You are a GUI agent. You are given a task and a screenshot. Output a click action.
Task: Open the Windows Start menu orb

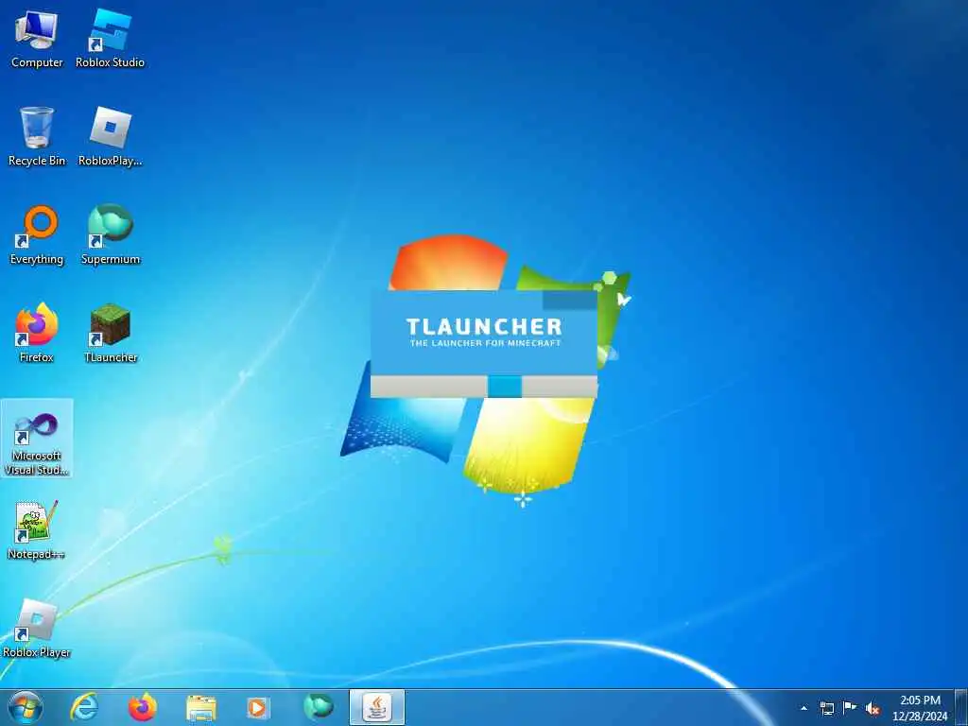coord(26,707)
